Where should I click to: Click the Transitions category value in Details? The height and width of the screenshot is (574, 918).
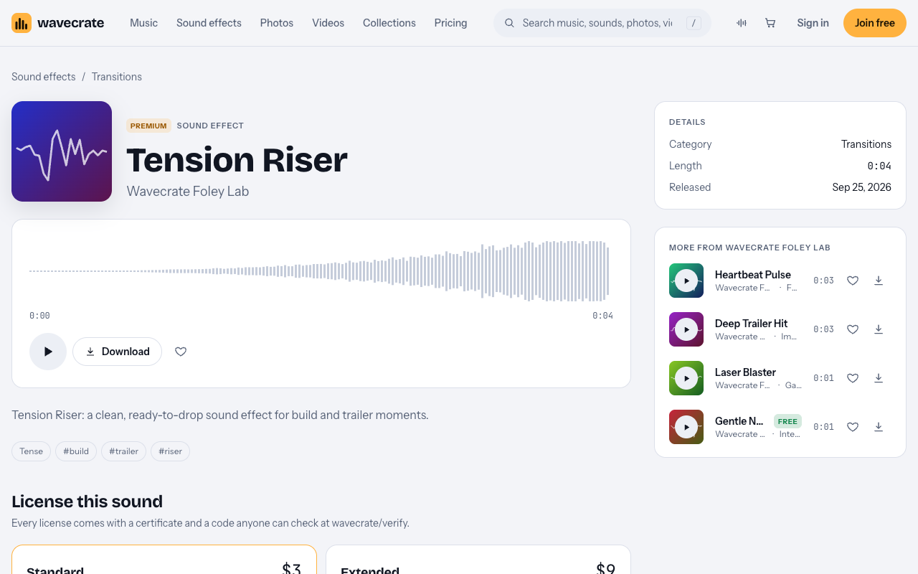866,144
